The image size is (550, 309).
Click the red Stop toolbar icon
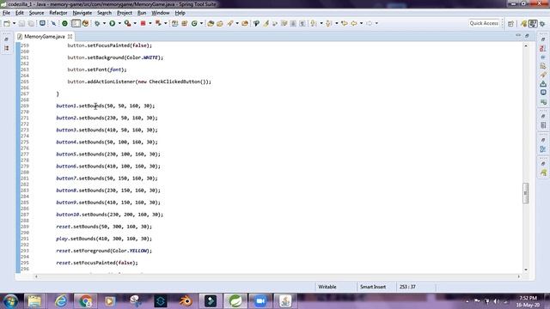(143, 23)
